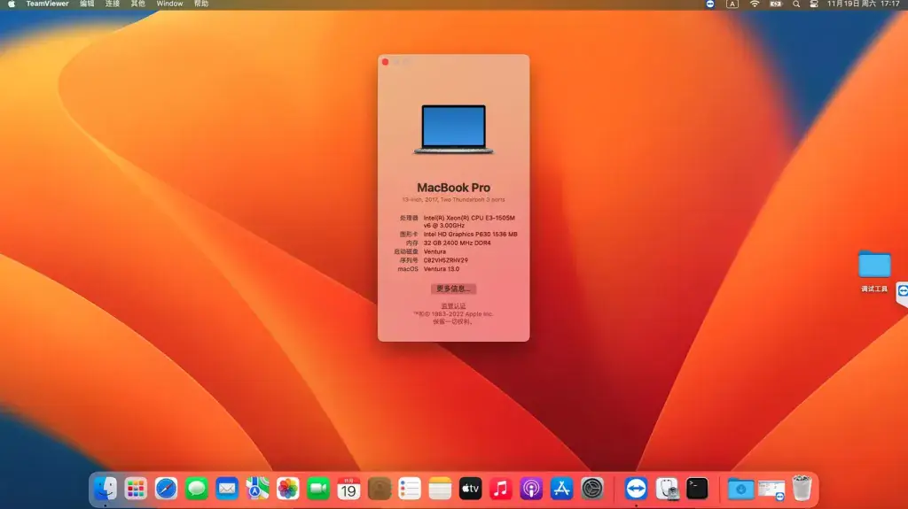
Task: Open the Contacts app in dock
Action: 380,489
